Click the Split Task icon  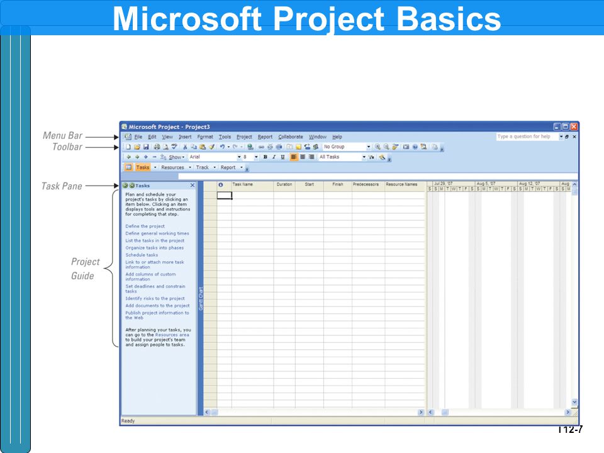(x=279, y=147)
